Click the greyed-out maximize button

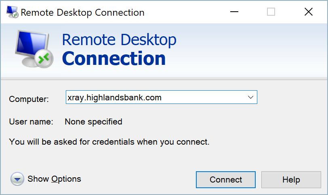point(271,12)
